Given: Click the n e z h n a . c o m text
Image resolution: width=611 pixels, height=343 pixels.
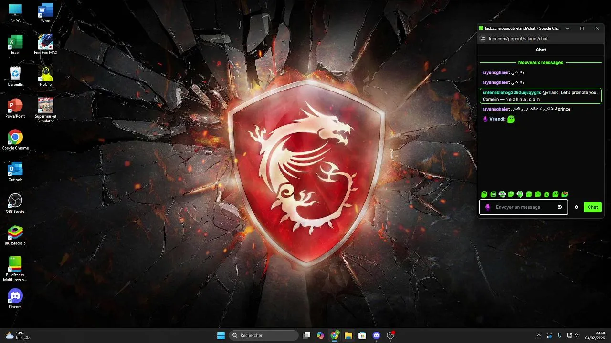Looking at the screenshot, I should point(523,100).
